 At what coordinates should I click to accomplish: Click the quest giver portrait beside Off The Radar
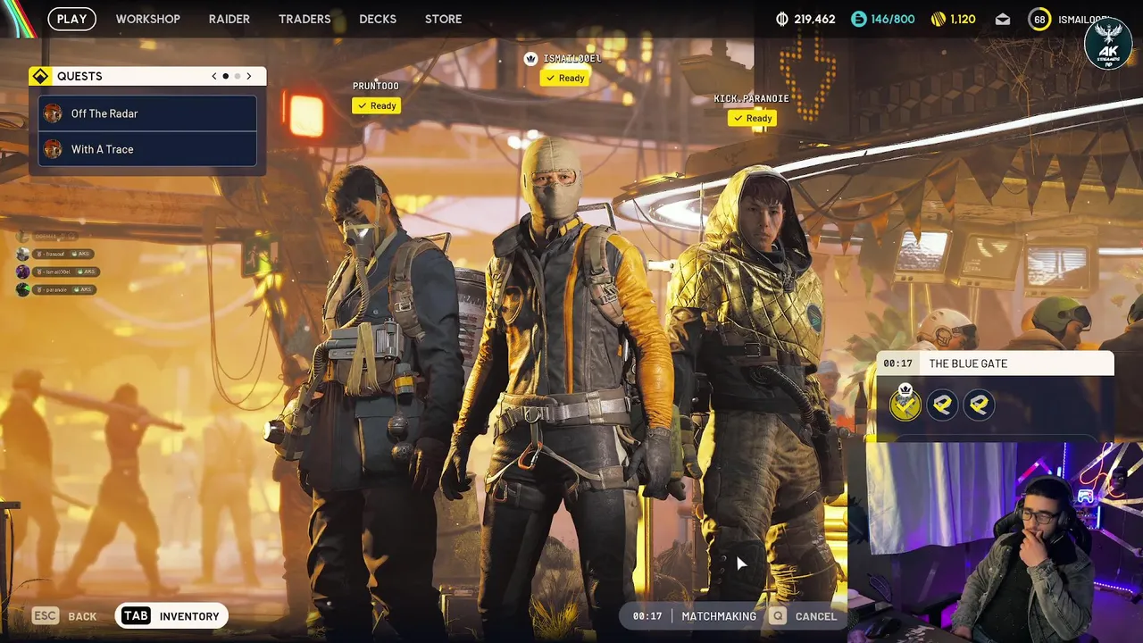pos(53,113)
